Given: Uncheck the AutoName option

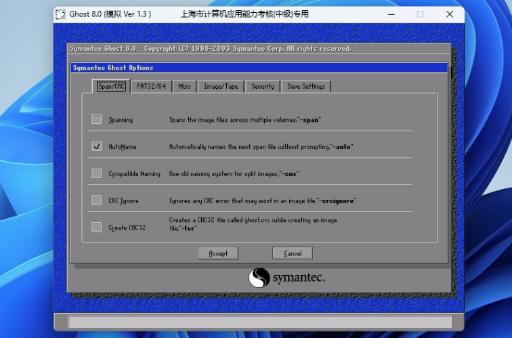Looking at the screenshot, I should (x=97, y=146).
